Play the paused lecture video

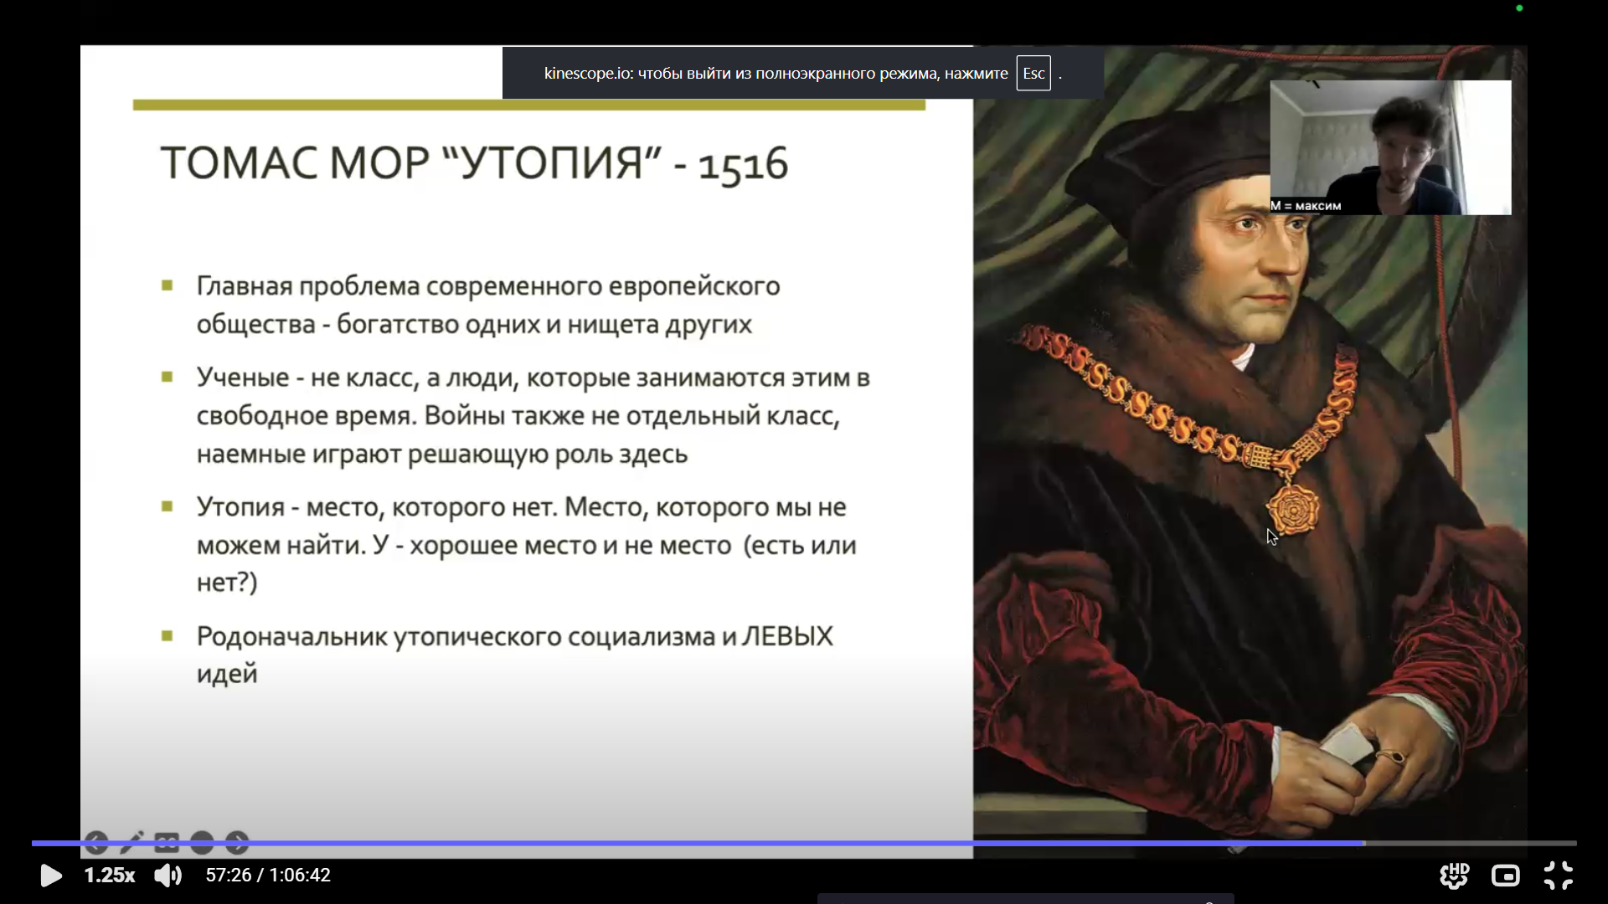50,876
